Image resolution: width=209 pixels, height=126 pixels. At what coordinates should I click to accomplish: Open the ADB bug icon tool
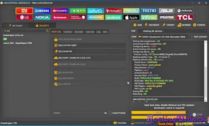[137, 25]
